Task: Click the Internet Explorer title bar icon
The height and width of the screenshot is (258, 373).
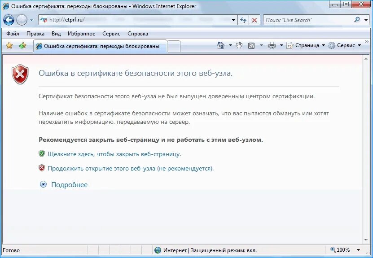Action: point(6,6)
